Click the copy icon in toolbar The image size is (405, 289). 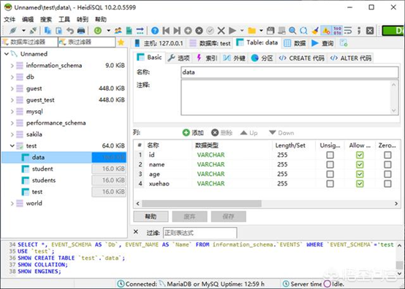(x=48, y=31)
